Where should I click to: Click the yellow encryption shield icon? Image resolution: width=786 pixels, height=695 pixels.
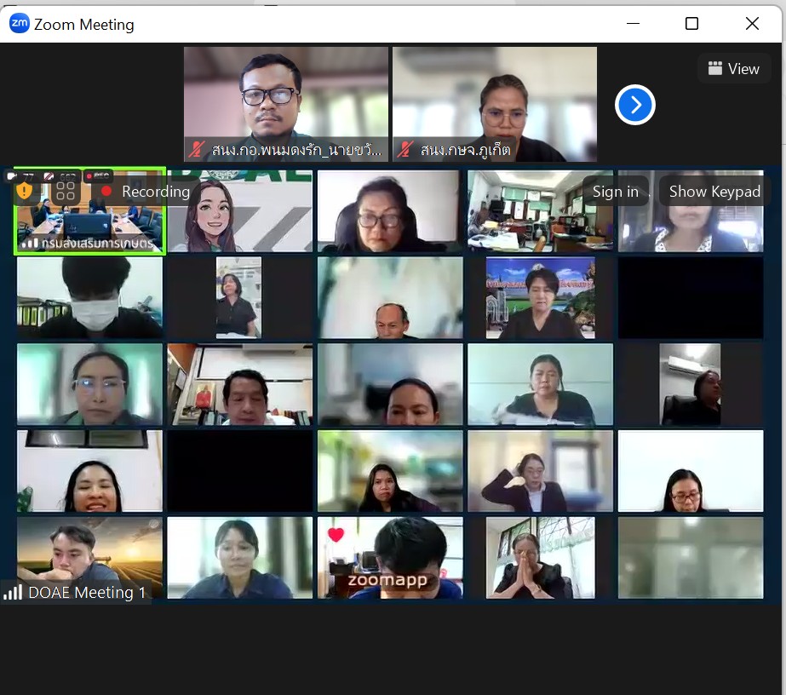point(25,192)
